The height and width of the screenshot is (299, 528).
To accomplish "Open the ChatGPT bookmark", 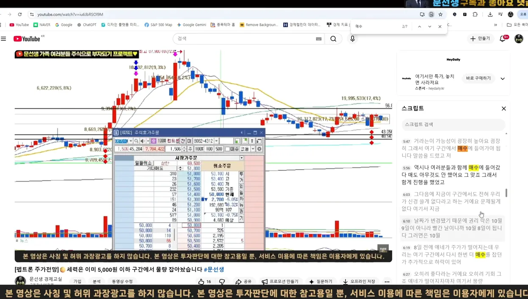I will [x=87, y=25].
